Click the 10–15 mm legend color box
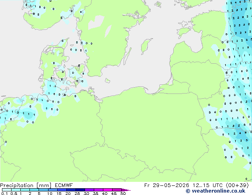The height and width of the screenshot is (195, 252). coord(53,190)
